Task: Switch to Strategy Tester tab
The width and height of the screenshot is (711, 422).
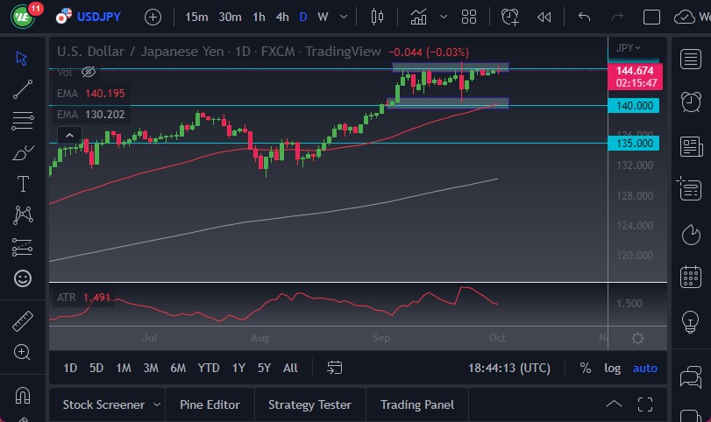Action: click(x=309, y=404)
